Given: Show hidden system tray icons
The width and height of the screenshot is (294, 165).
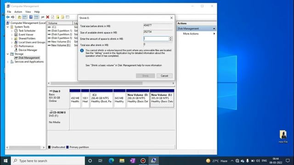Looking at the screenshot, I should [232, 161].
